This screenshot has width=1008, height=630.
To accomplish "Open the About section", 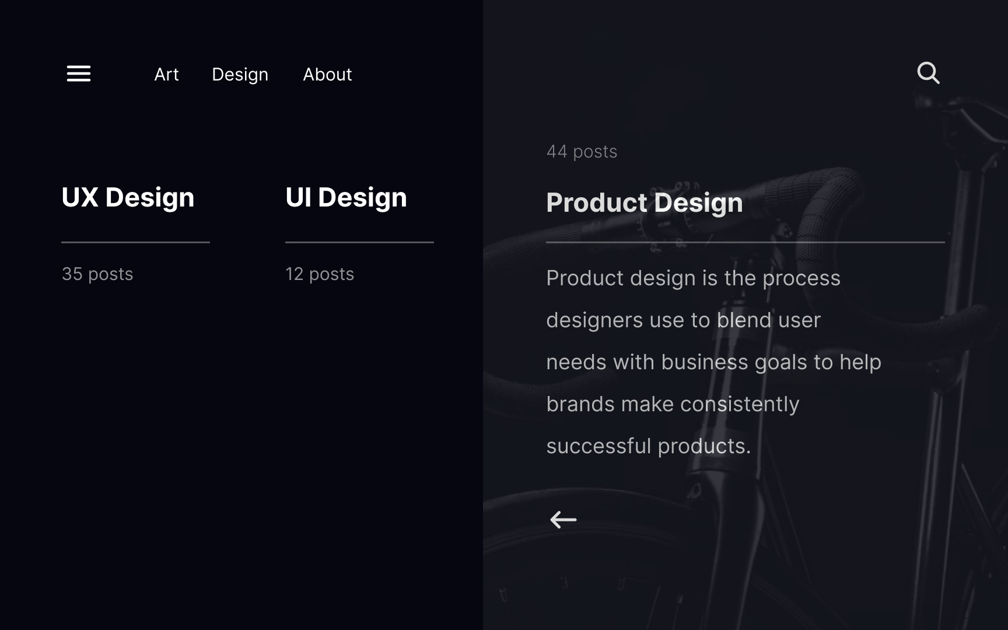I will pyautogui.click(x=327, y=74).
